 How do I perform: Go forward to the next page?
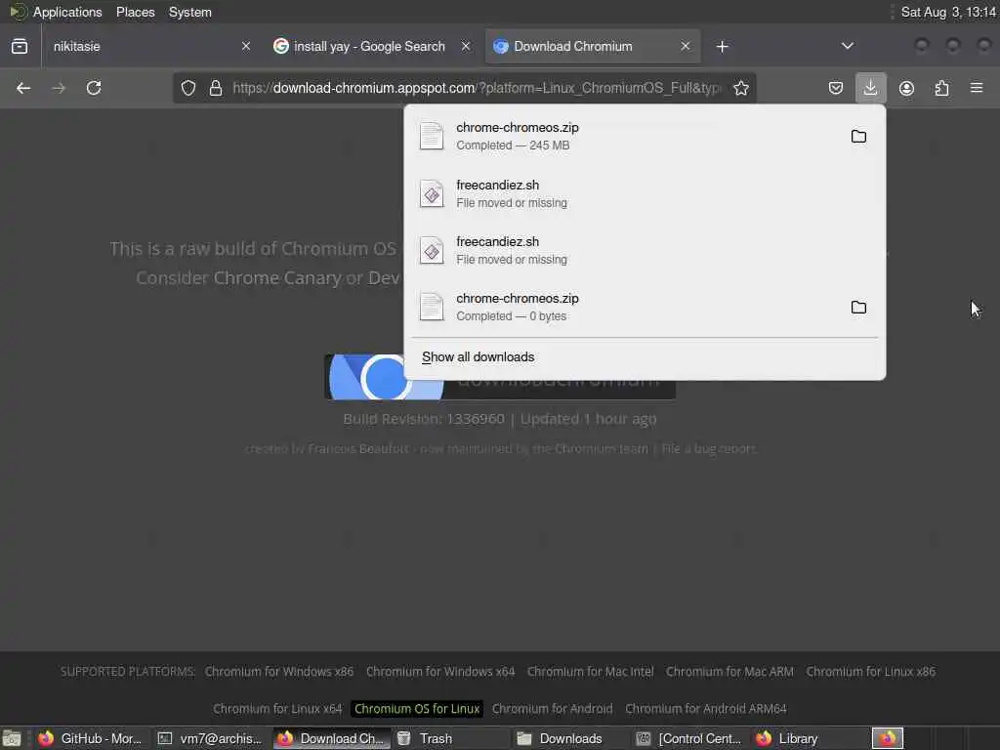click(59, 88)
